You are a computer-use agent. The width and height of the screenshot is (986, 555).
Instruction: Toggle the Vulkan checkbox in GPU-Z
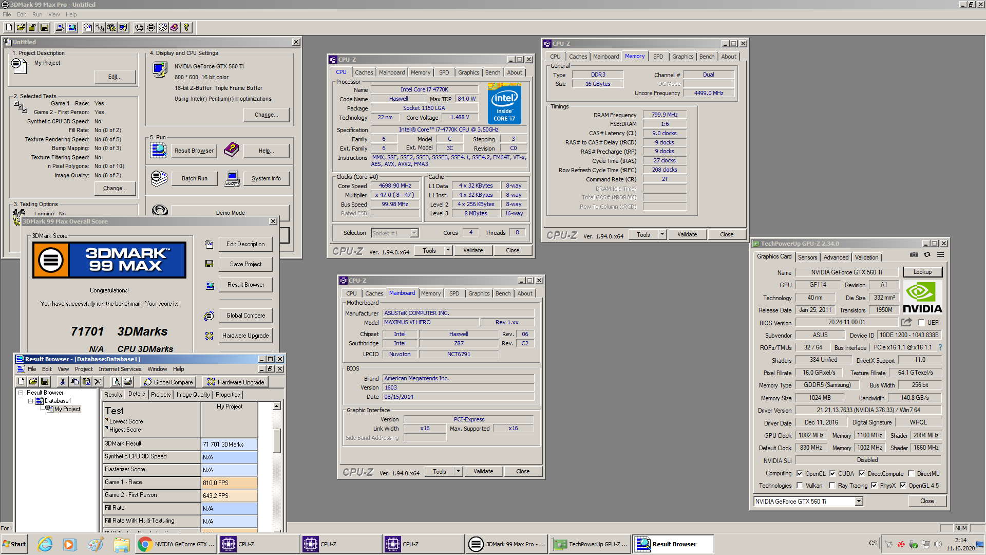tap(799, 486)
